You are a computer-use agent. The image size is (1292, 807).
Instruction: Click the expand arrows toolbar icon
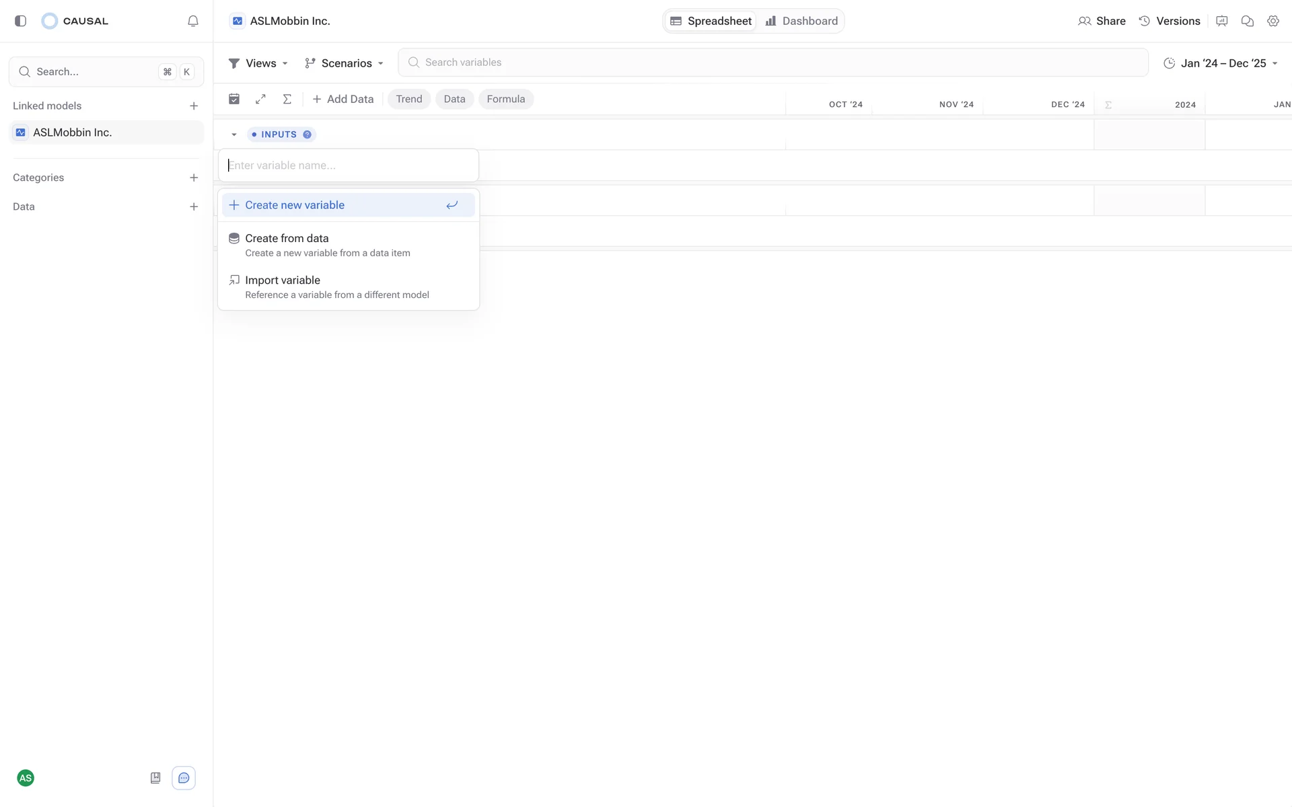click(x=260, y=99)
